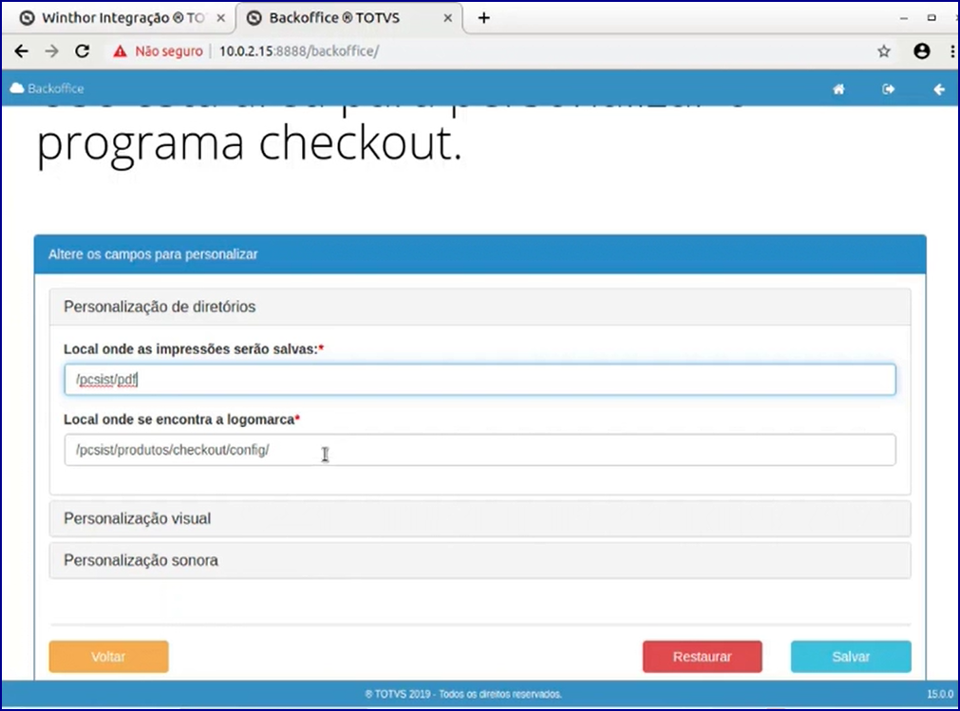960x711 pixels.
Task: Open the Backoffice home icon
Action: tap(838, 89)
